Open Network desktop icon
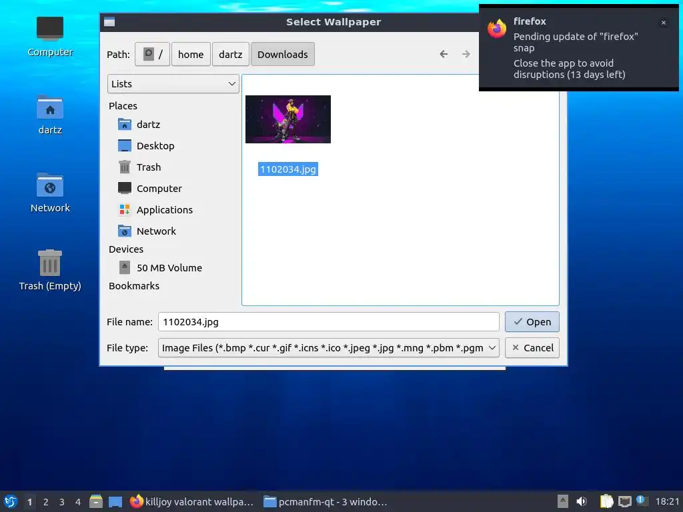This screenshot has width=683, height=512. [50, 193]
